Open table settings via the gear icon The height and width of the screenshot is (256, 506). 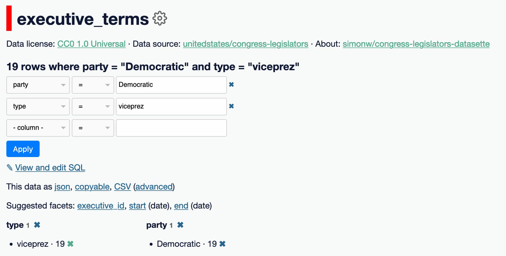(x=160, y=18)
